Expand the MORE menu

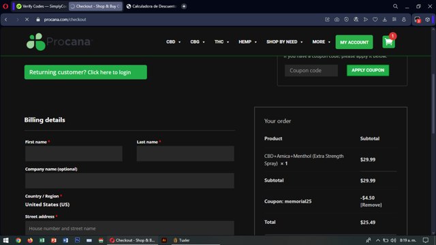tap(321, 42)
